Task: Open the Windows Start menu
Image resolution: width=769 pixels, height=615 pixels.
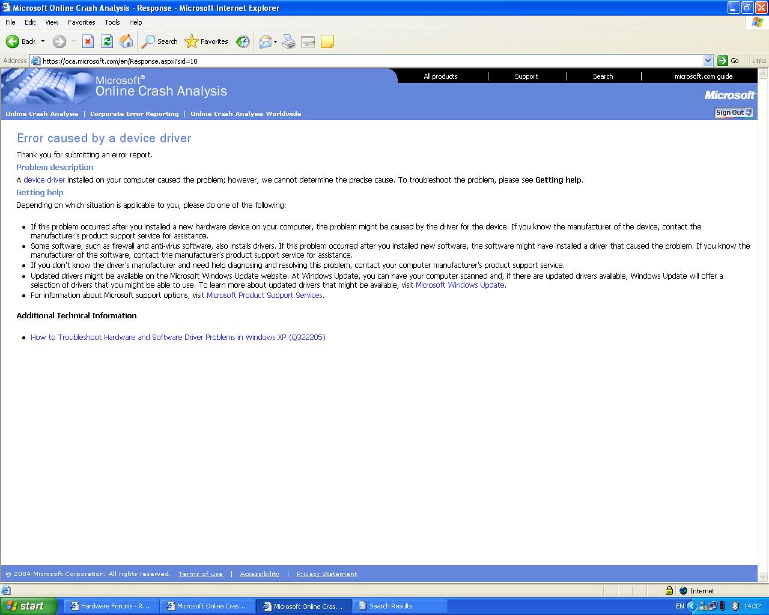Action: click(x=28, y=606)
